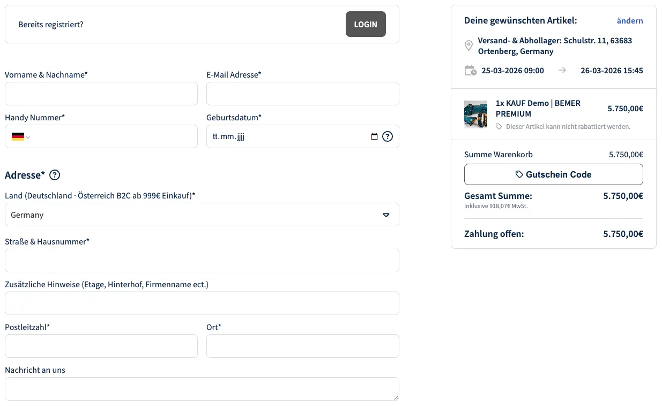
Task: Click the BEMER PREMIUM product thumbnail
Action: click(475, 114)
